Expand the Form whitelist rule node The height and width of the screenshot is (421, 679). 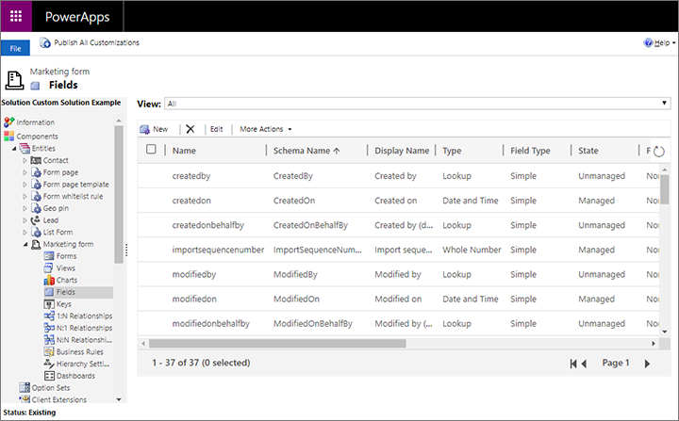tap(25, 197)
